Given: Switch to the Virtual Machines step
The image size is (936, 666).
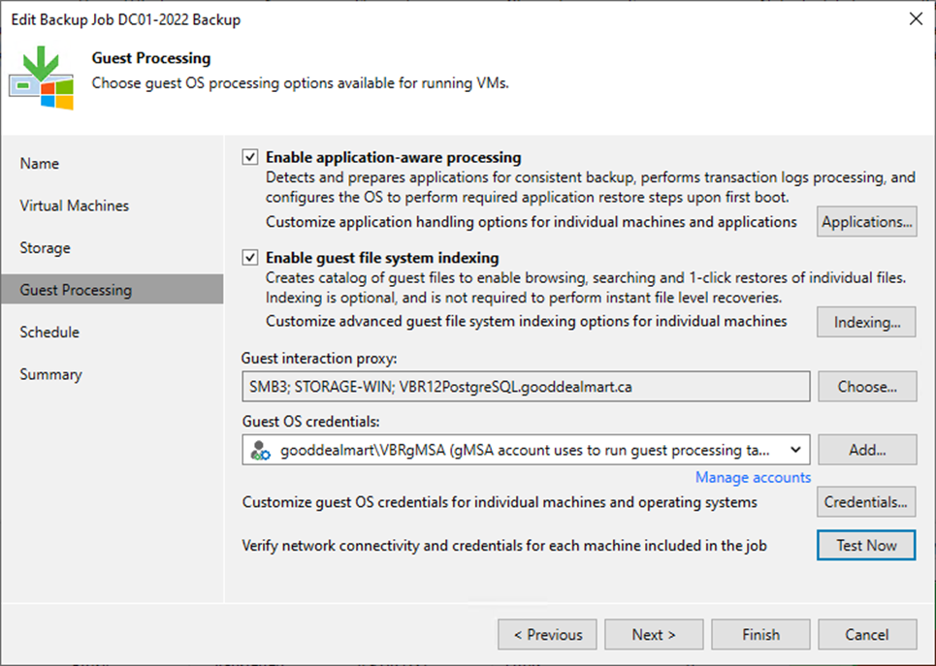Looking at the screenshot, I should (74, 205).
